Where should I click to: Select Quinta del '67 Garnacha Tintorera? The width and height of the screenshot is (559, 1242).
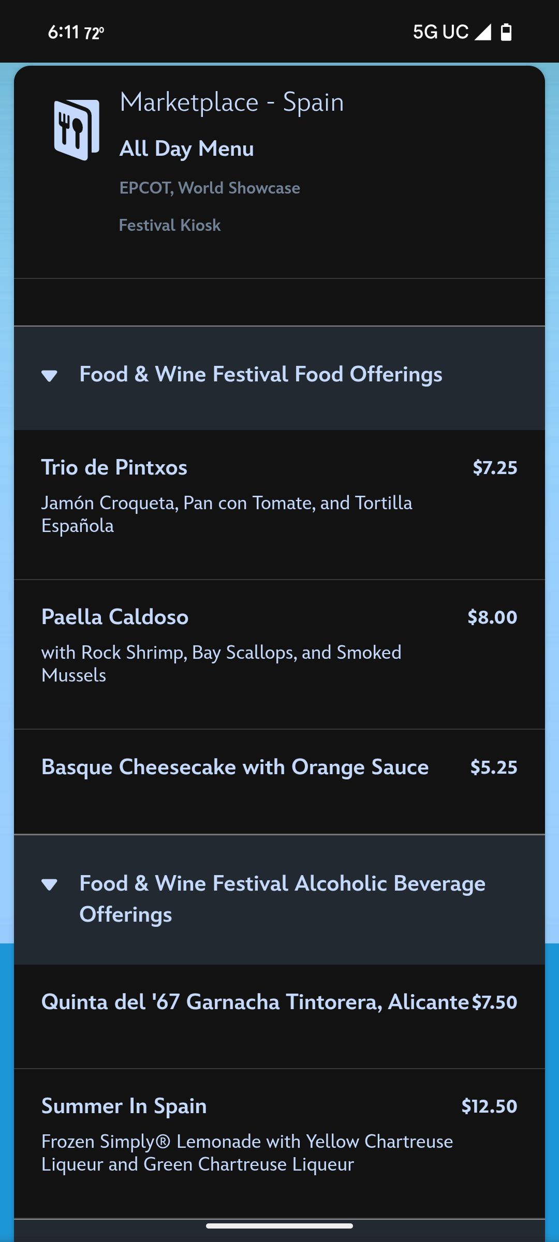pos(279,1016)
